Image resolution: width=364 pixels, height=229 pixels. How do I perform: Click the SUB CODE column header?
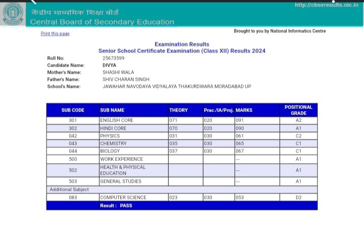click(x=73, y=110)
